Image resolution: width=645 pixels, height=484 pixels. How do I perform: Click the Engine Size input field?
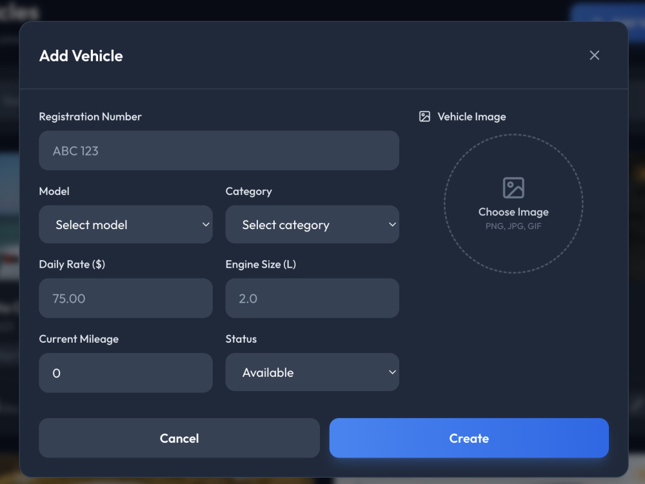pyautogui.click(x=312, y=298)
